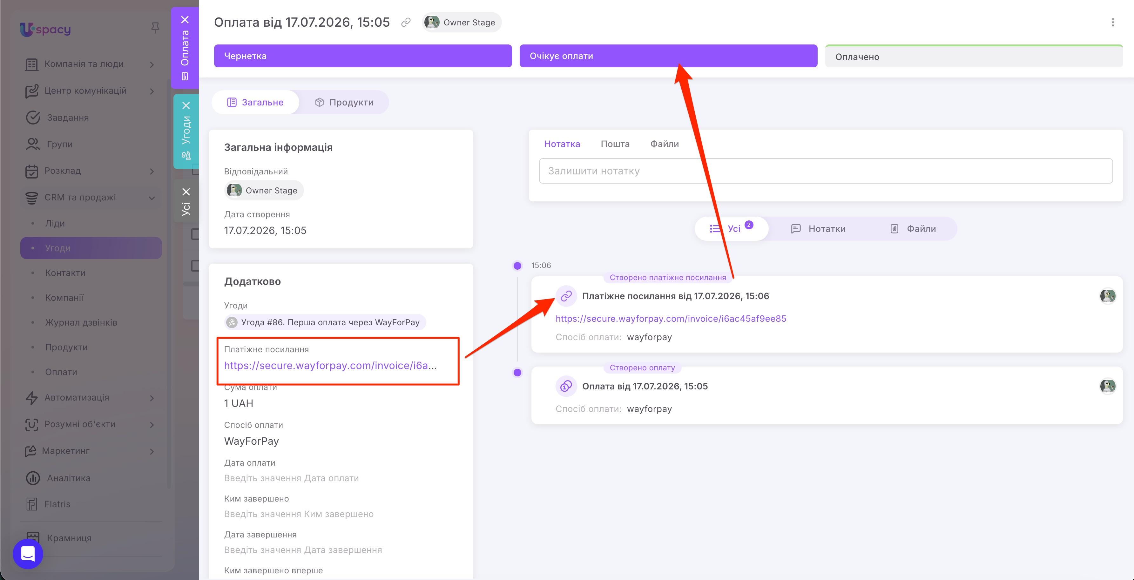Open Ліди submenu item
The width and height of the screenshot is (1134, 580).
tap(55, 223)
